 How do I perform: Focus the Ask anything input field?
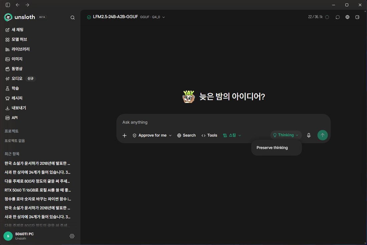coord(223,122)
